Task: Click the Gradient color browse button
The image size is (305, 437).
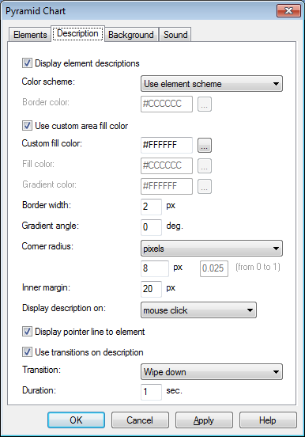Action: (x=205, y=187)
